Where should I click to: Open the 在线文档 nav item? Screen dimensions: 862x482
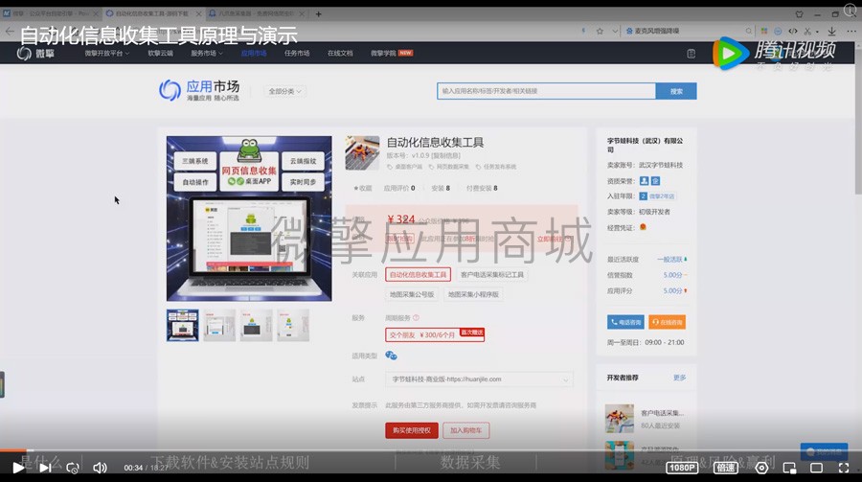pos(340,54)
